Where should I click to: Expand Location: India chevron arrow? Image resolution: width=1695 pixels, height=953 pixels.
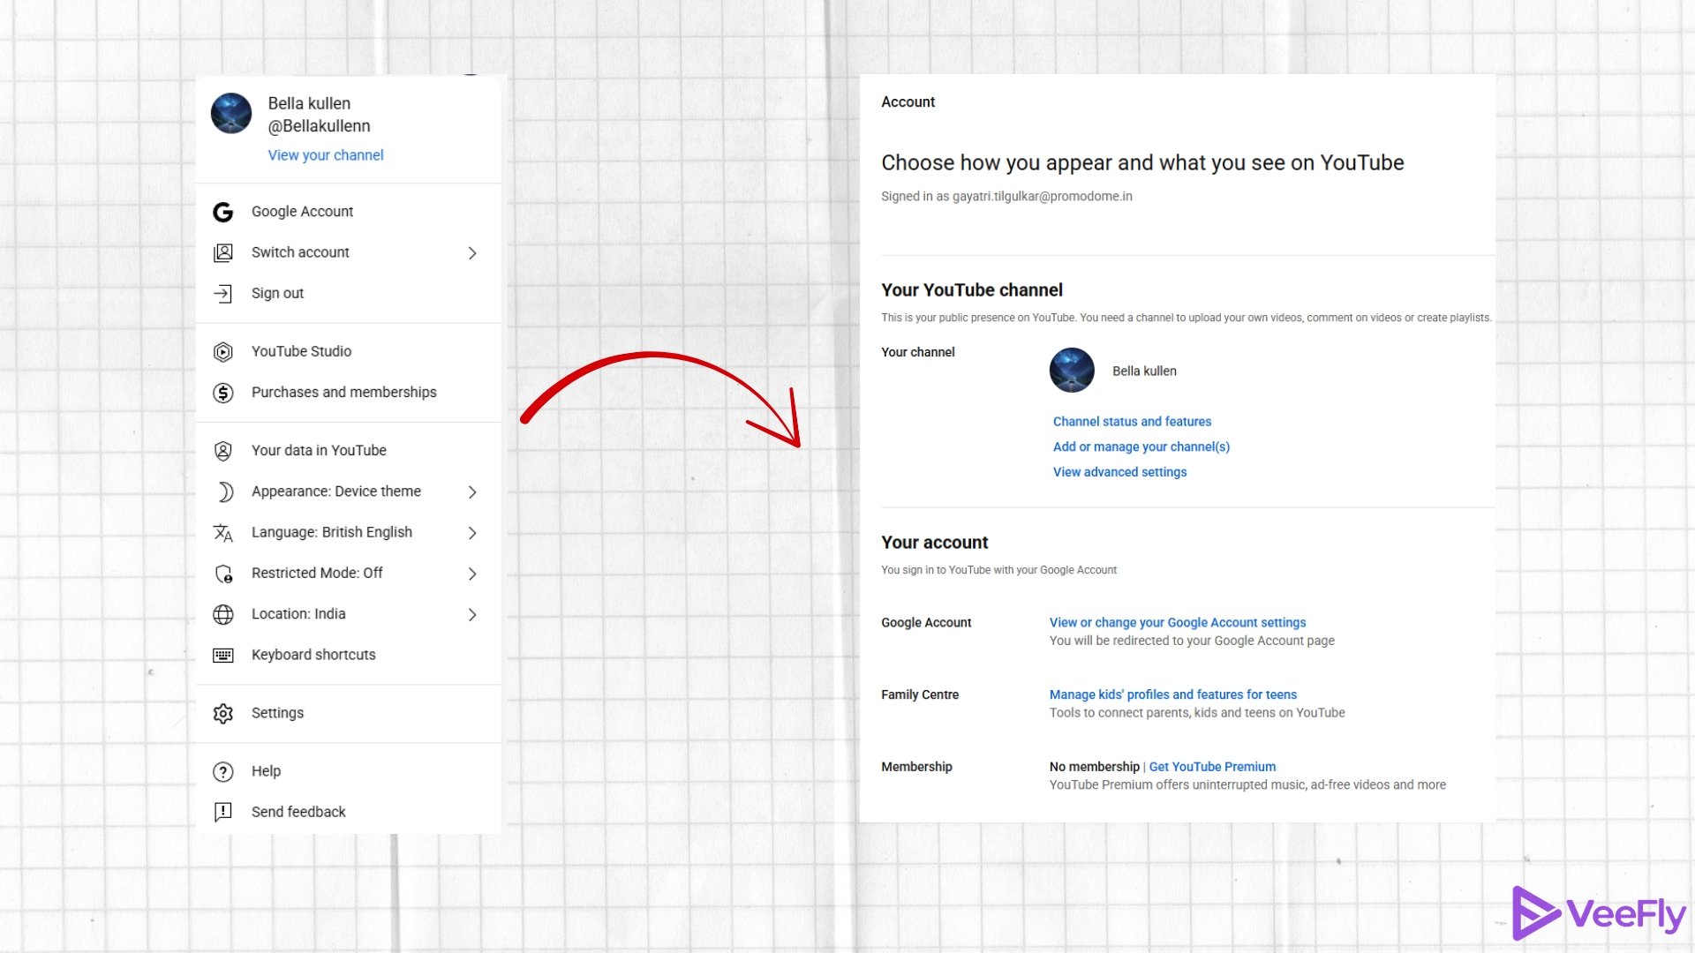pyautogui.click(x=472, y=614)
